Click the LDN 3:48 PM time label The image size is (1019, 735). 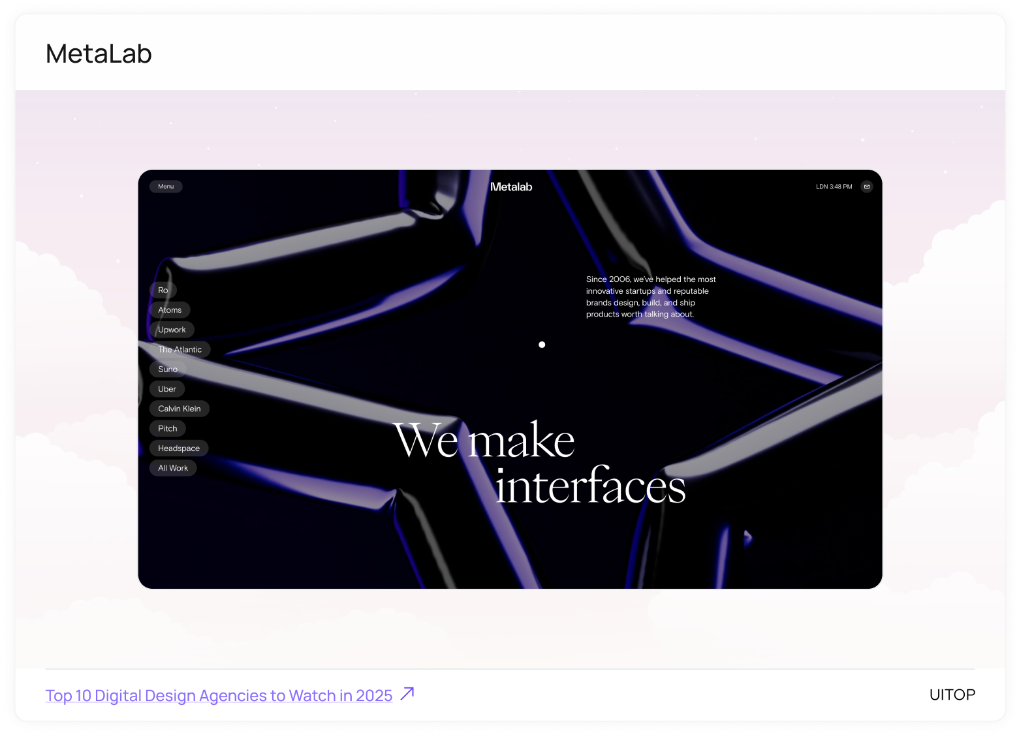click(834, 187)
